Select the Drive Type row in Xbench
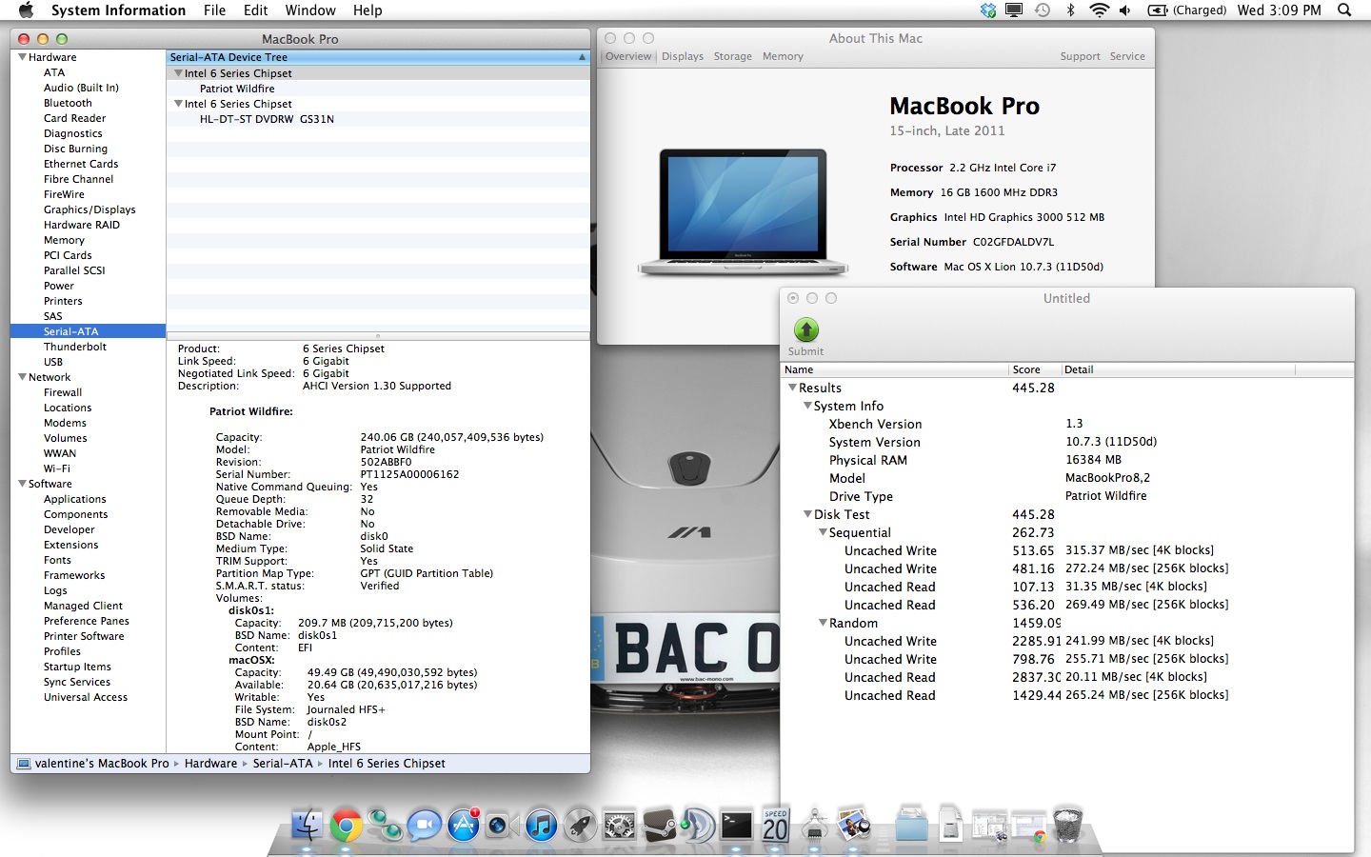The height and width of the screenshot is (857, 1371). (1067, 496)
